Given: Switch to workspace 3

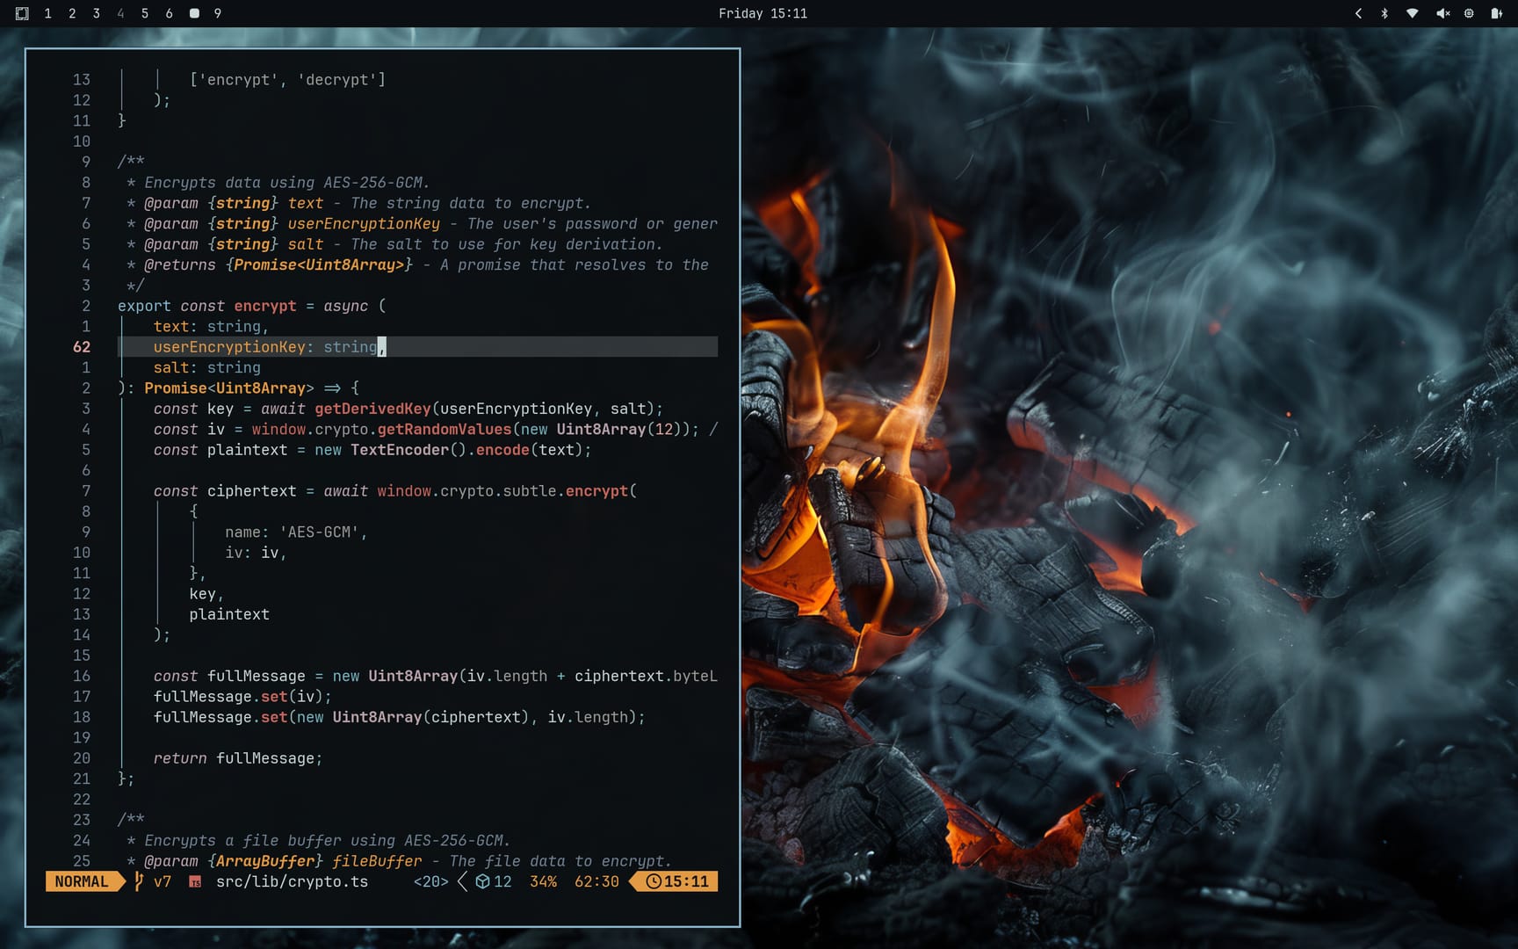Looking at the screenshot, I should point(96,13).
